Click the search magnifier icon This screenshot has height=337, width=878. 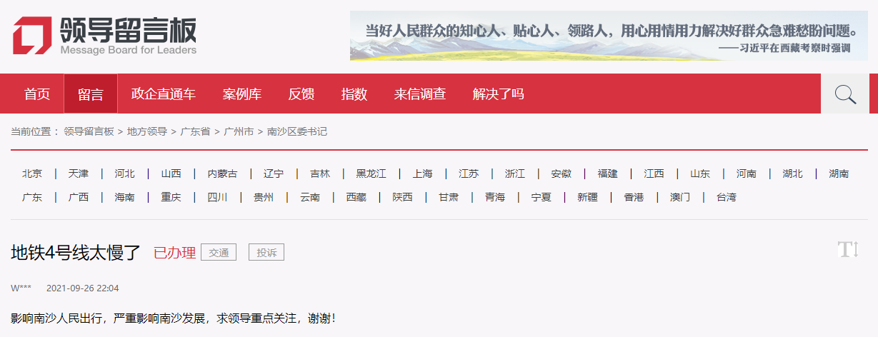click(845, 94)
